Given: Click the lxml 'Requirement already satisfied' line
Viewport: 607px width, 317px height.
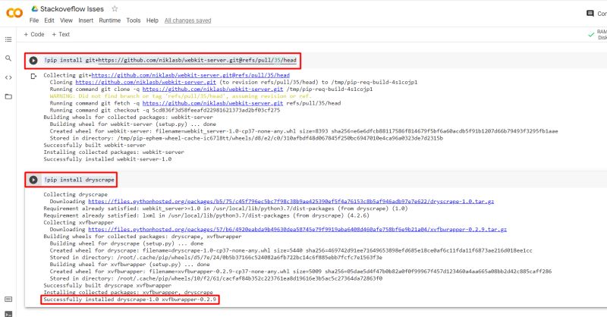Looking at the screenshot, I should pyautogui.click(x=206, y=215).
